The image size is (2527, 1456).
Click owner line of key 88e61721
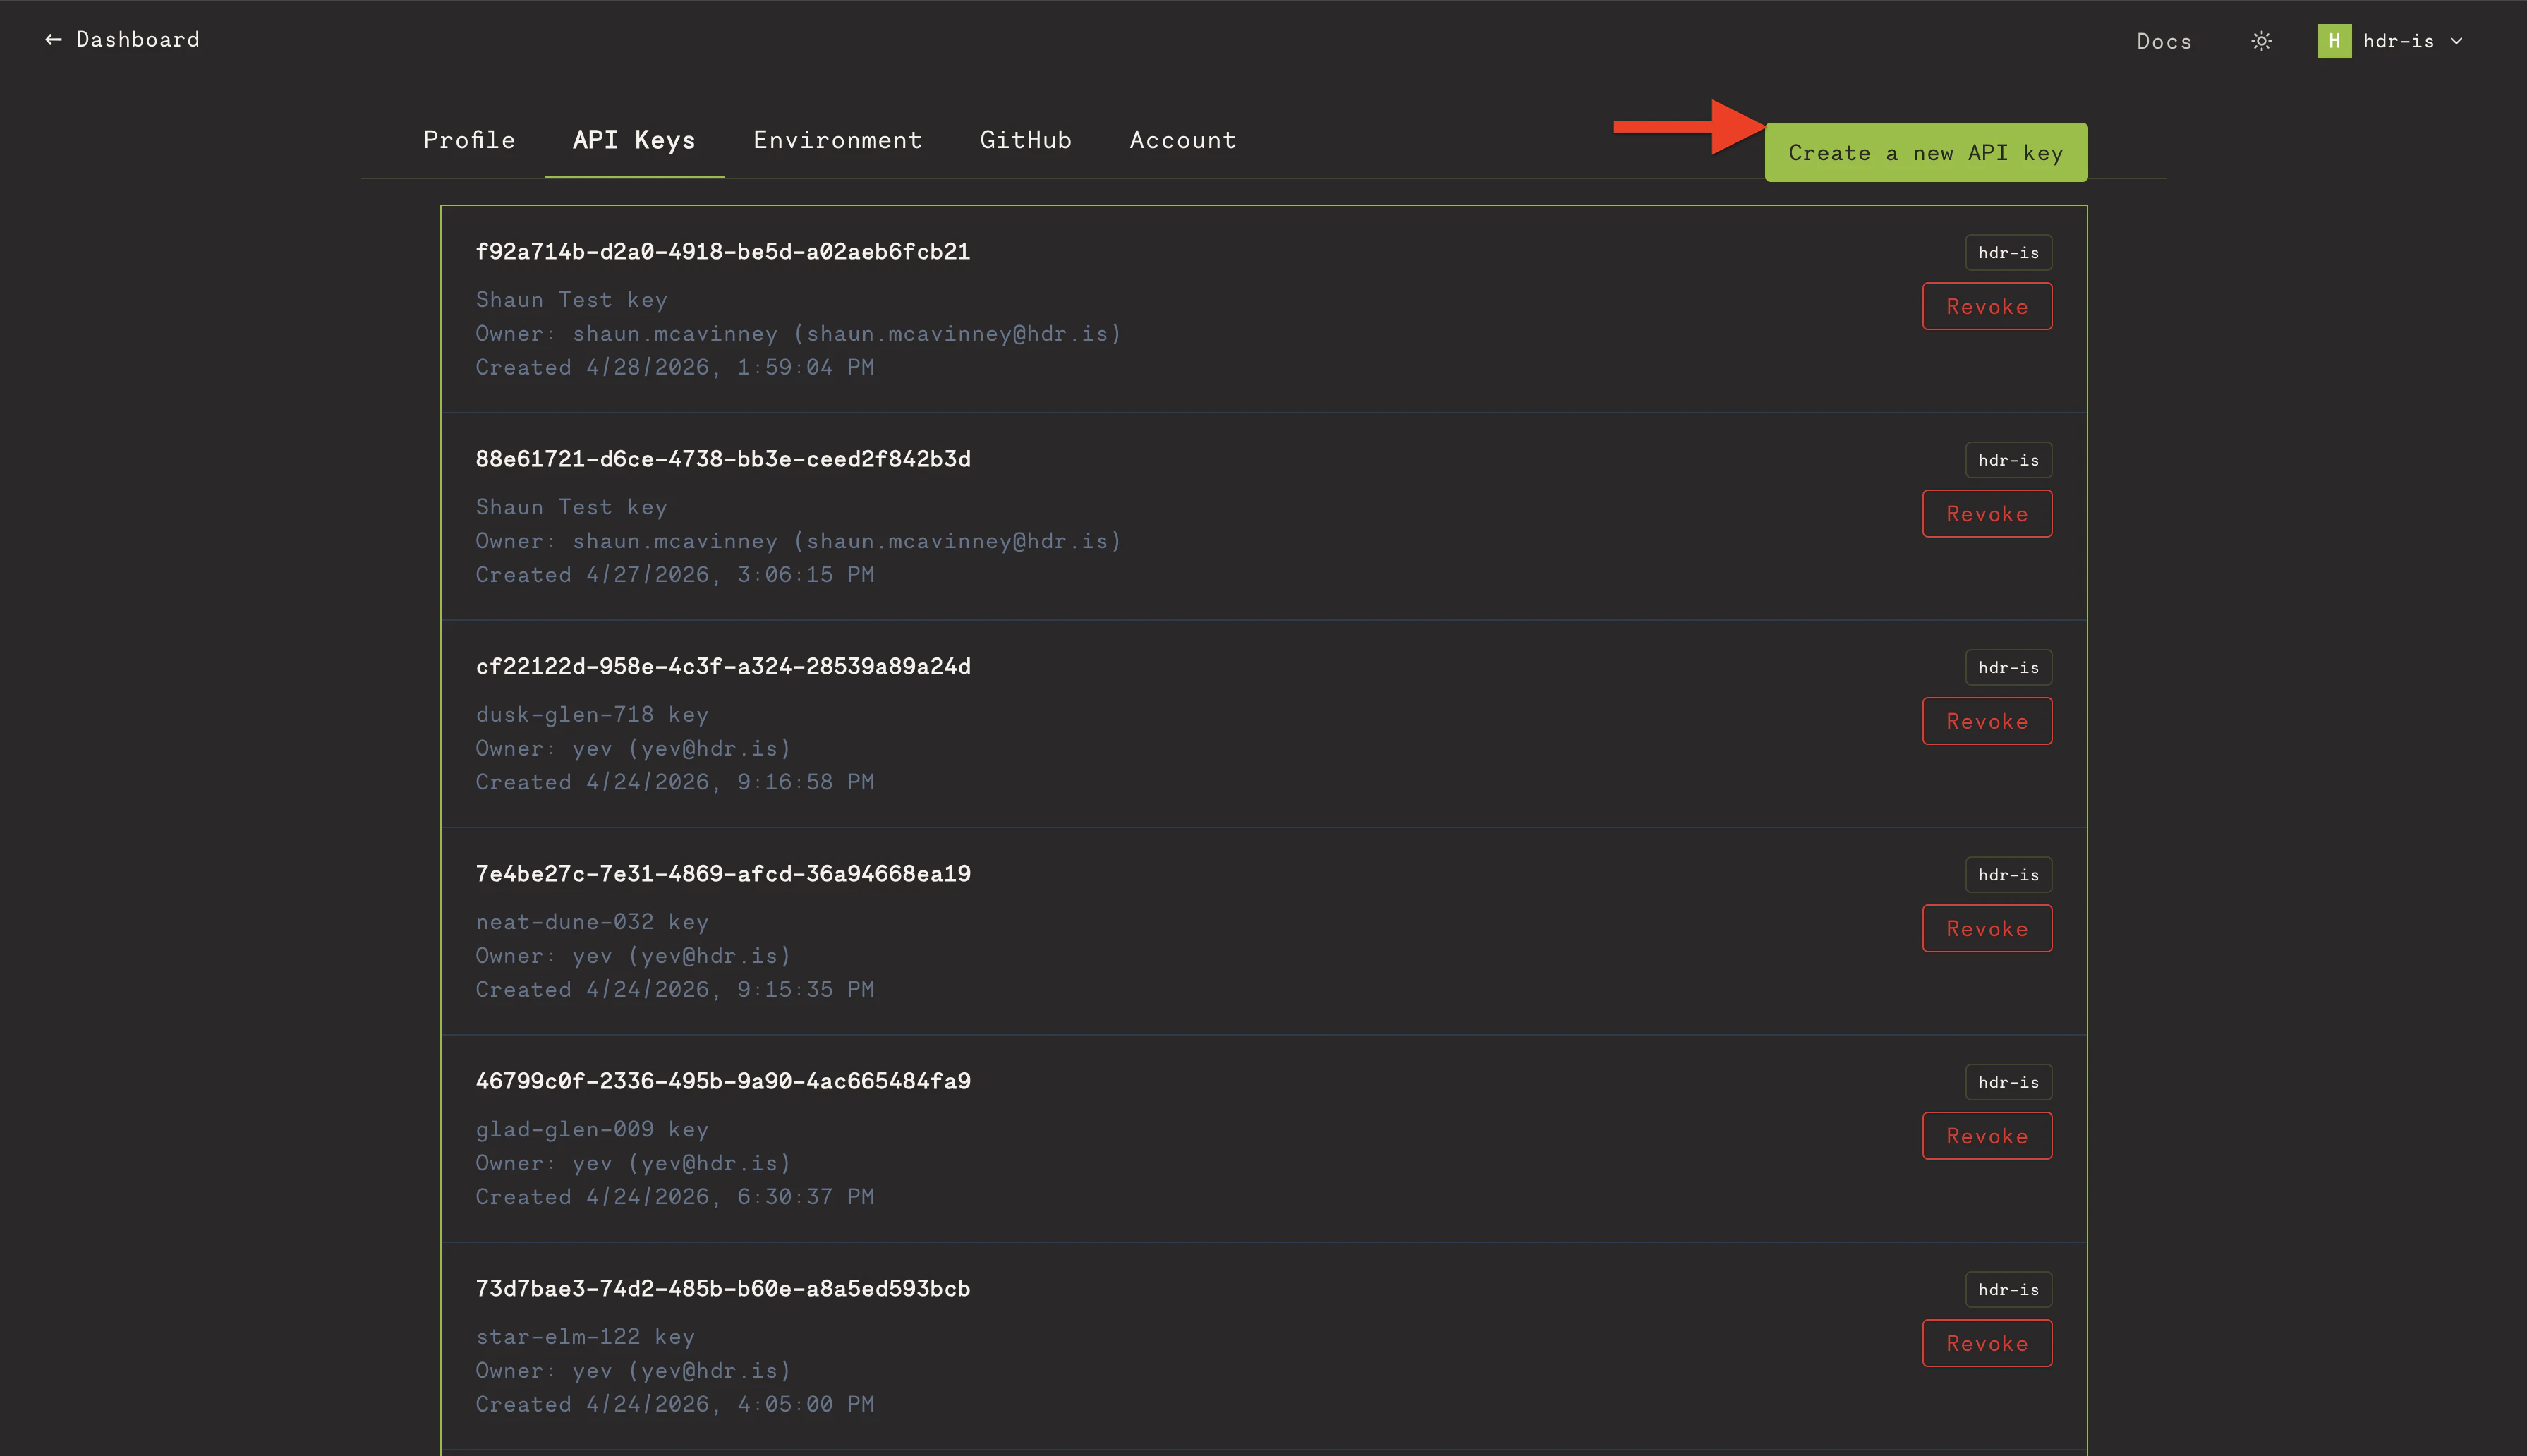(x=798, y=541)
